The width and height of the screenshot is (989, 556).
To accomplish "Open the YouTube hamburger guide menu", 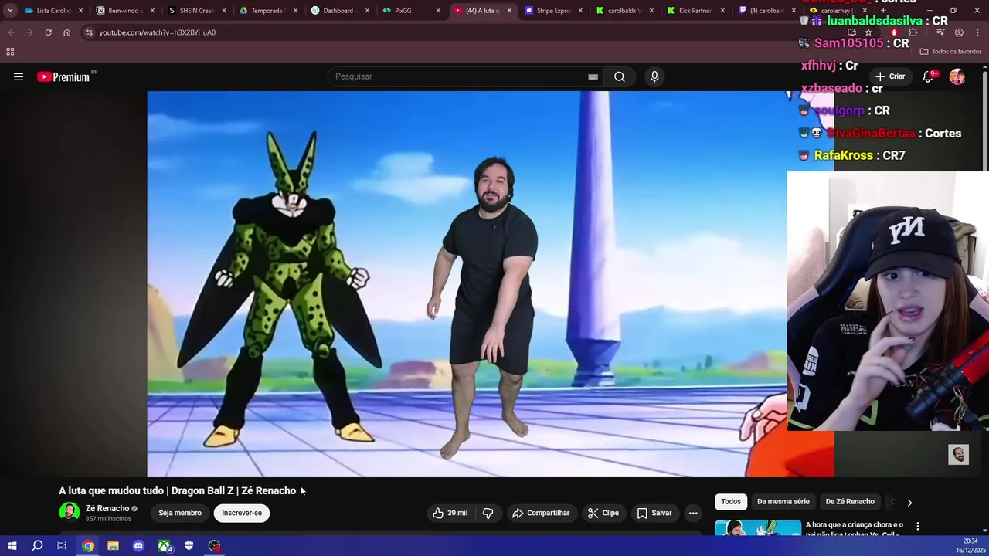I will coord(19,76).
